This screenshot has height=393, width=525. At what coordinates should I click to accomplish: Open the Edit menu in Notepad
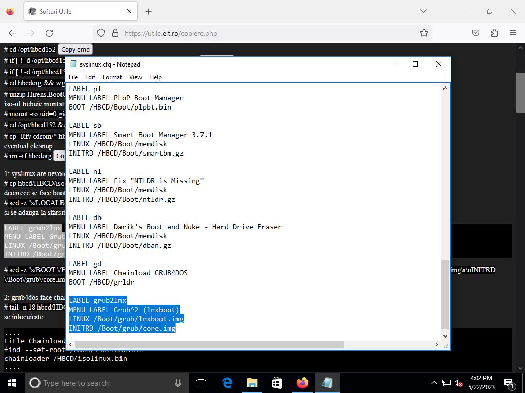point(90,77)
